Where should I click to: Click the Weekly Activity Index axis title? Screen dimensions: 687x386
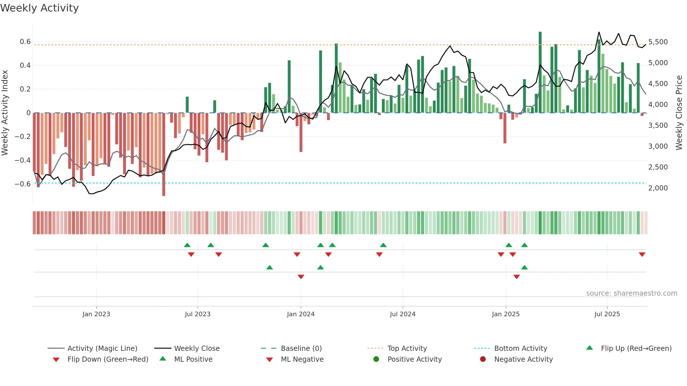coord(5,113)
